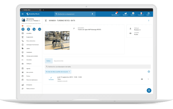Click the French flag icon
Screen dimensions: 173x109
141,13
